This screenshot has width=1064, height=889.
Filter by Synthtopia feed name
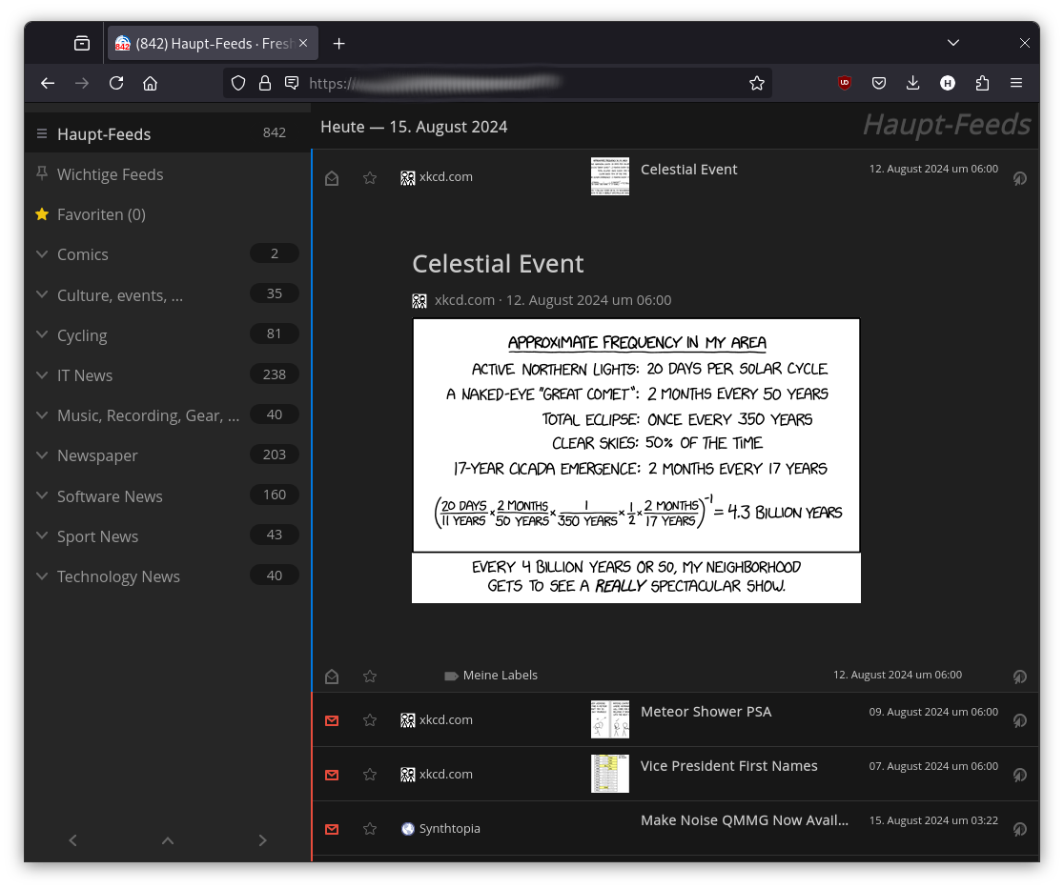(449, 828)
